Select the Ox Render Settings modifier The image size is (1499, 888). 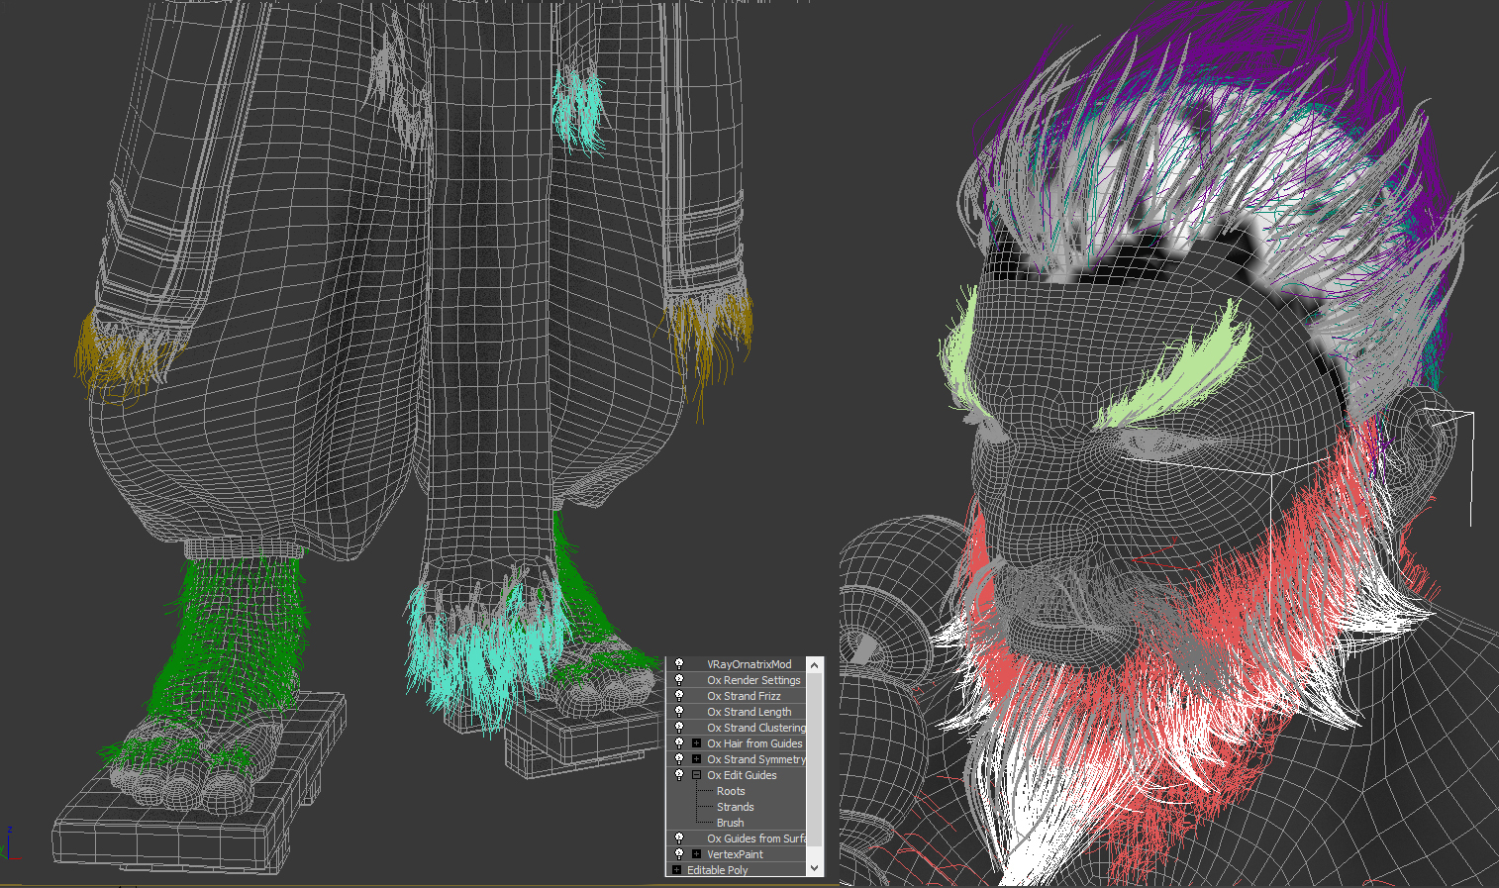(753, 680)
